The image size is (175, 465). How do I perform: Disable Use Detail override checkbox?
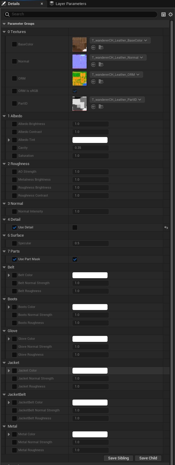click(14, 227)
